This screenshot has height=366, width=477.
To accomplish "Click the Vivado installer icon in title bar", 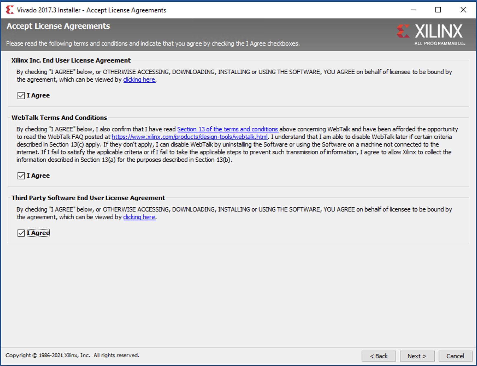I will click(10, 10).
